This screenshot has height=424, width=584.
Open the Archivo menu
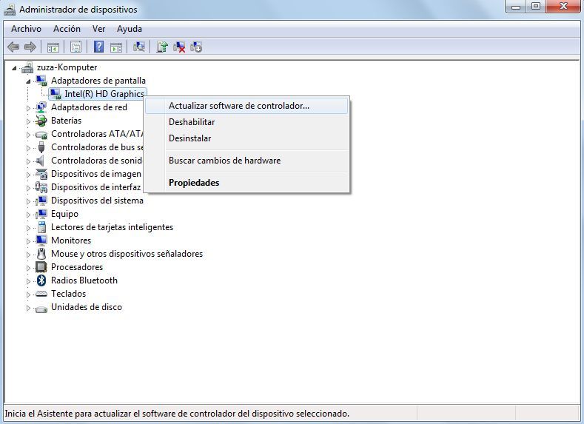[26, 29]
